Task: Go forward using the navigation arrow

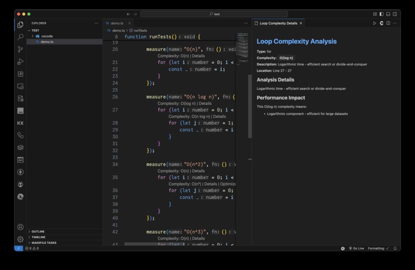Action: [135, 14]
